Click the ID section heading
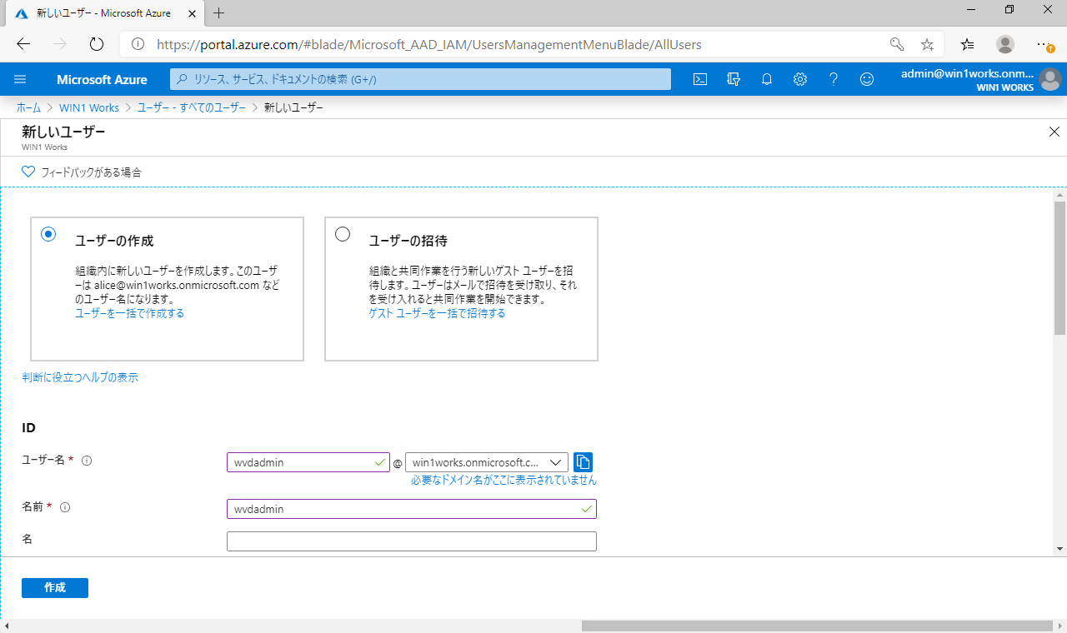Screen dimensions: 1067x633 click(x=28, y=428)
